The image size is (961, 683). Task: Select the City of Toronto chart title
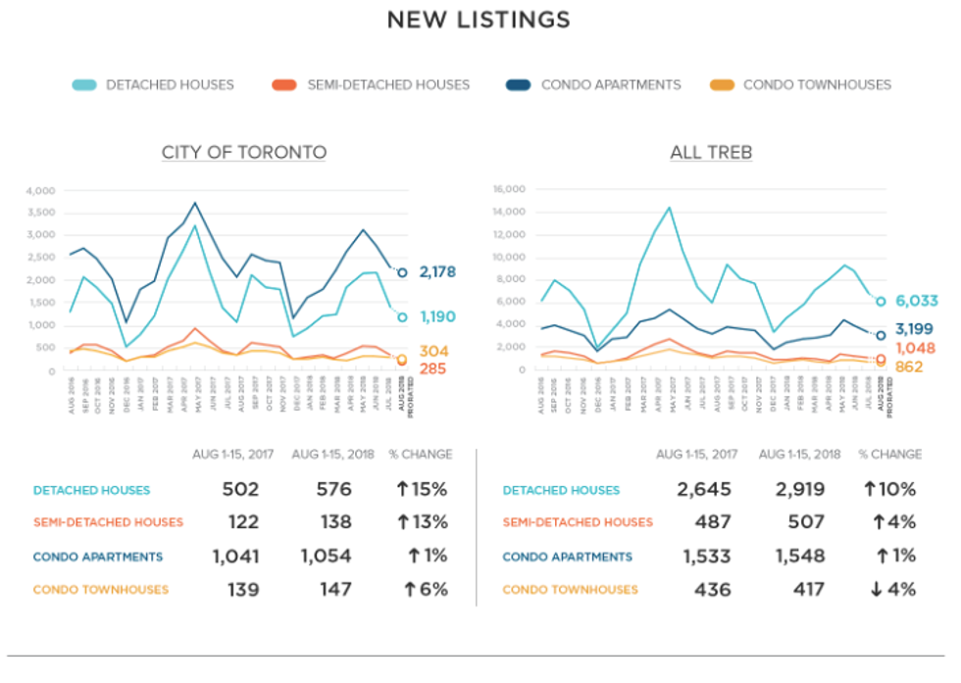(244, 153)
